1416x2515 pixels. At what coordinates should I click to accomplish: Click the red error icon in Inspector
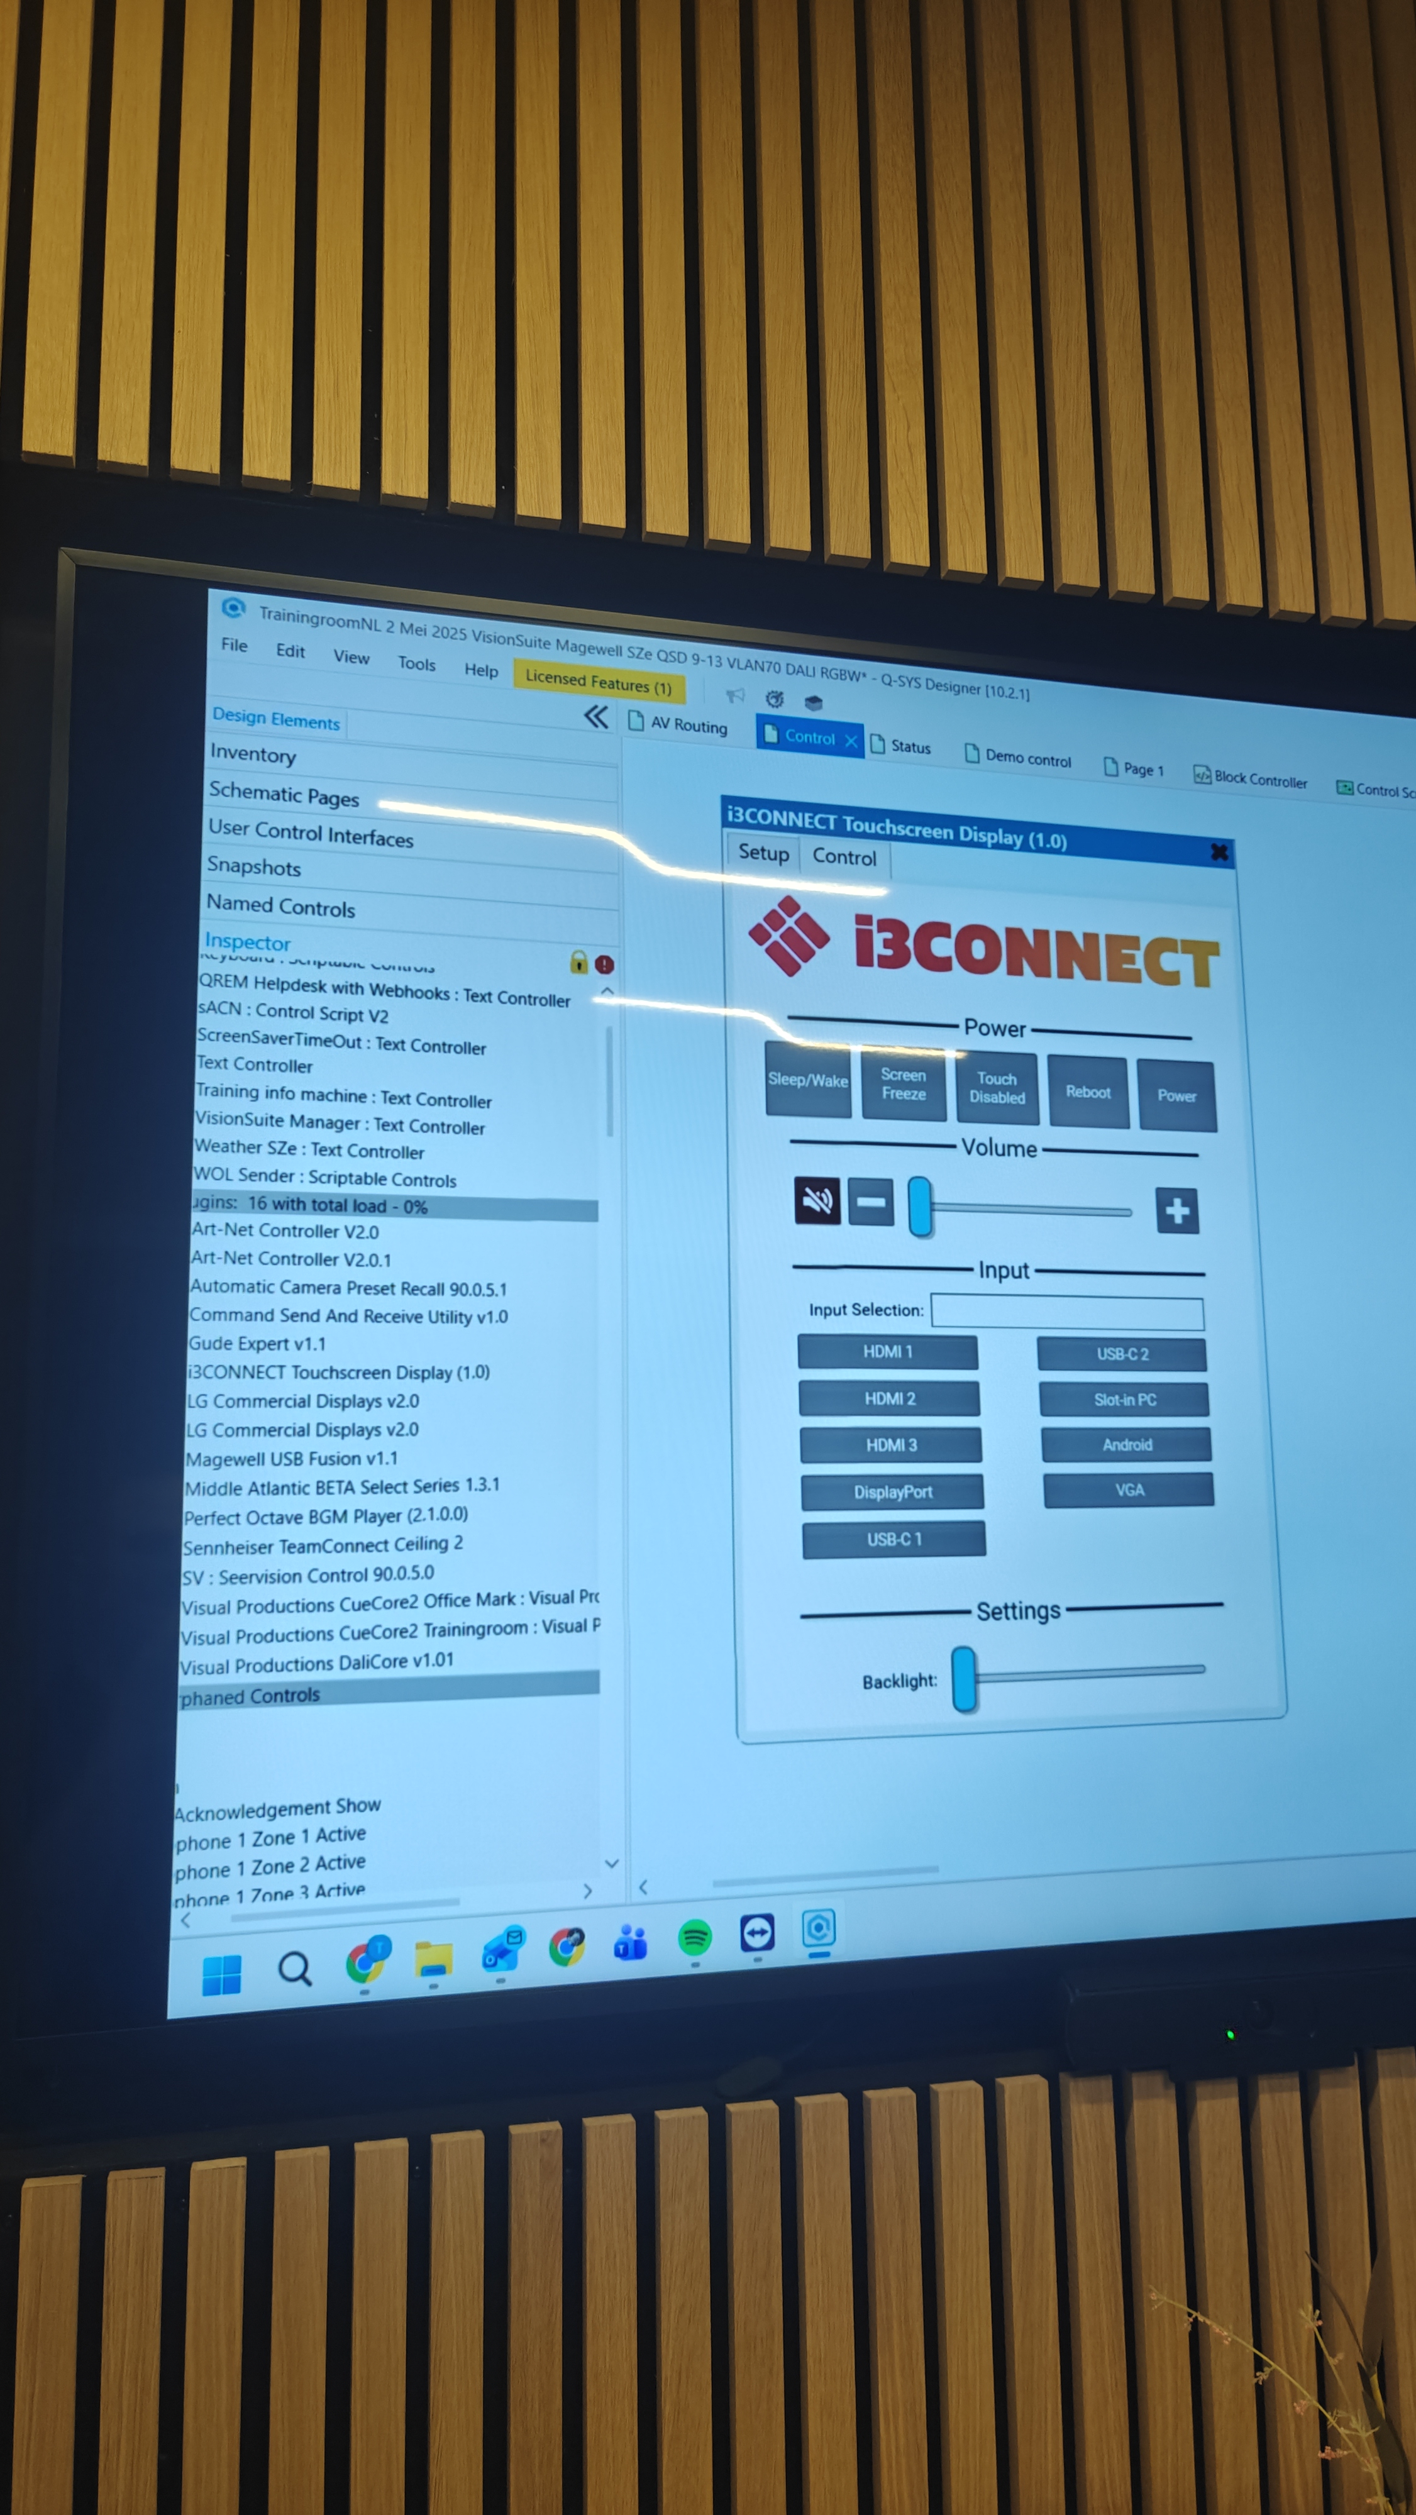604,965
